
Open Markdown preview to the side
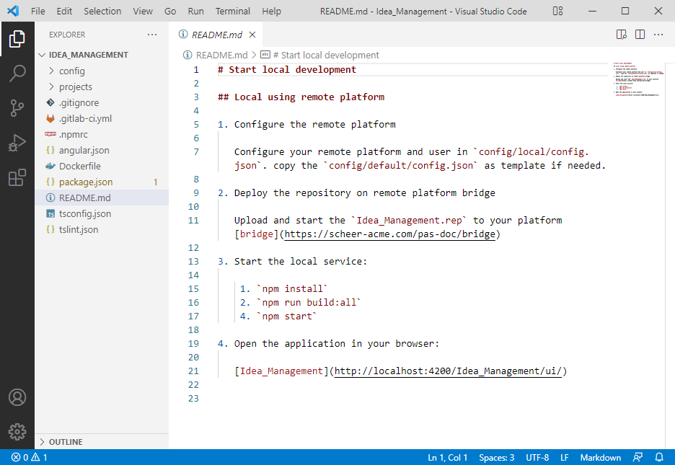pos(622,35)
